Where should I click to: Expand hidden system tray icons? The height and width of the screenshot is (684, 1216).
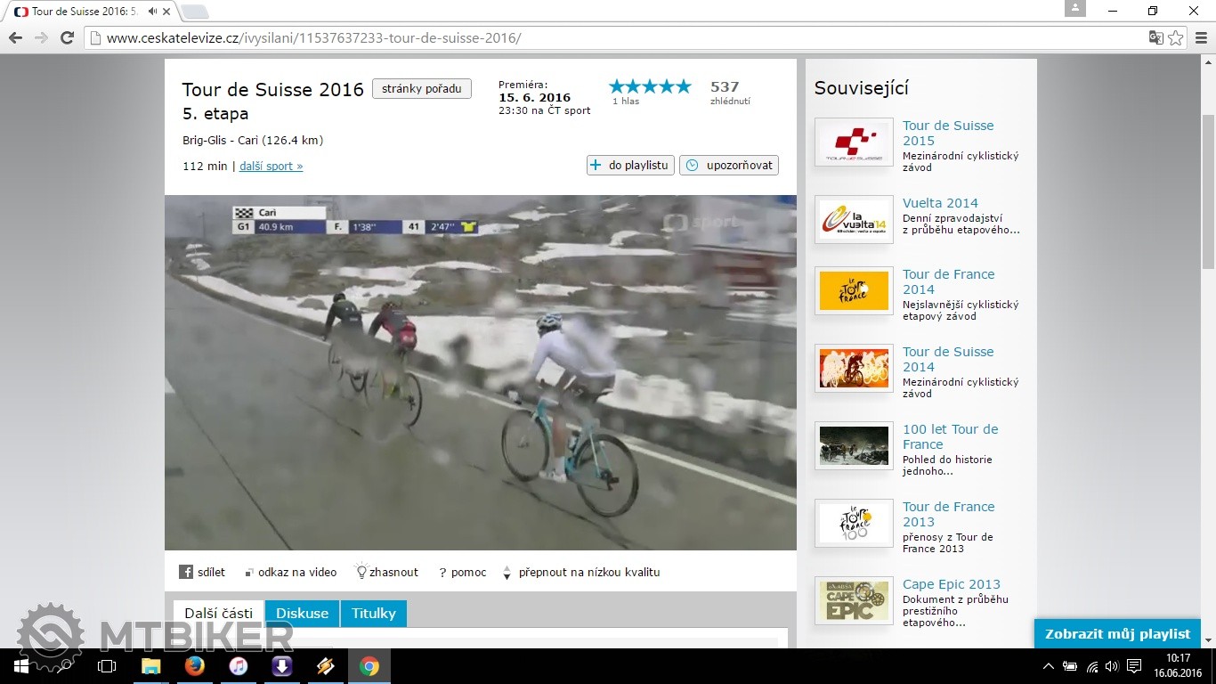[1048, 666]
